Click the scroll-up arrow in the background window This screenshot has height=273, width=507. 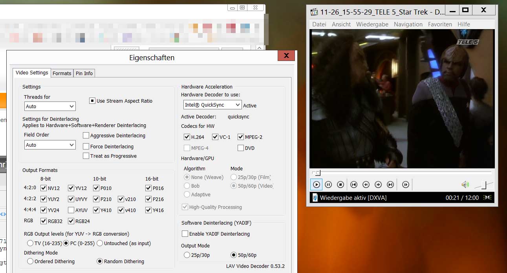(259, 48)
